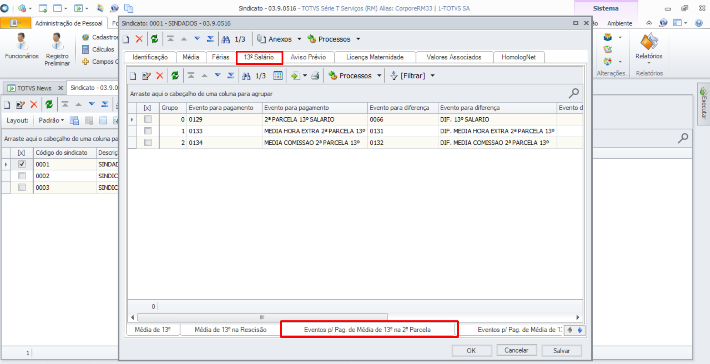
Task: Open the search magnifier in the group panel of dialog
Action: 573,93
